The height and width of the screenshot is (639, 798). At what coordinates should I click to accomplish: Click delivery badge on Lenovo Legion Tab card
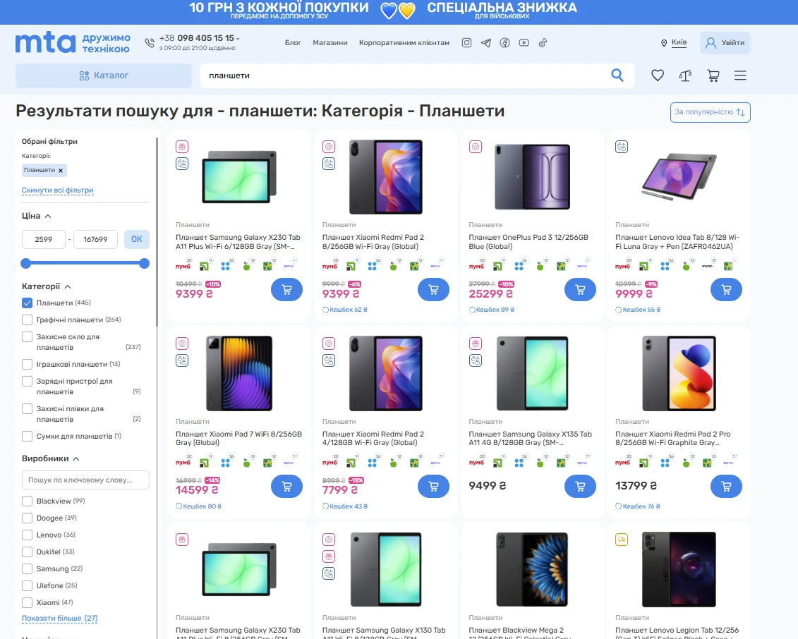tap(622, 540)
